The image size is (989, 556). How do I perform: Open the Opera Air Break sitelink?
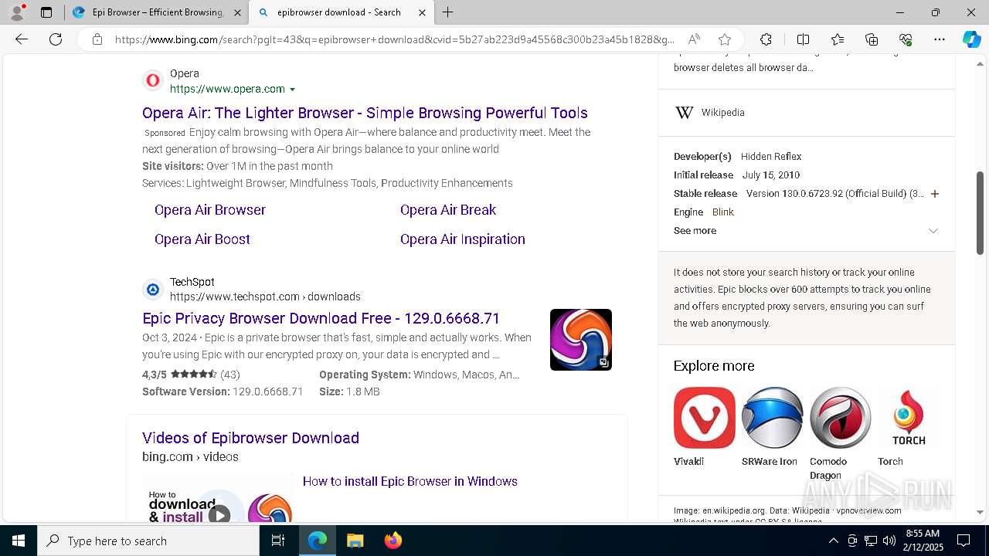pos(448,210)
